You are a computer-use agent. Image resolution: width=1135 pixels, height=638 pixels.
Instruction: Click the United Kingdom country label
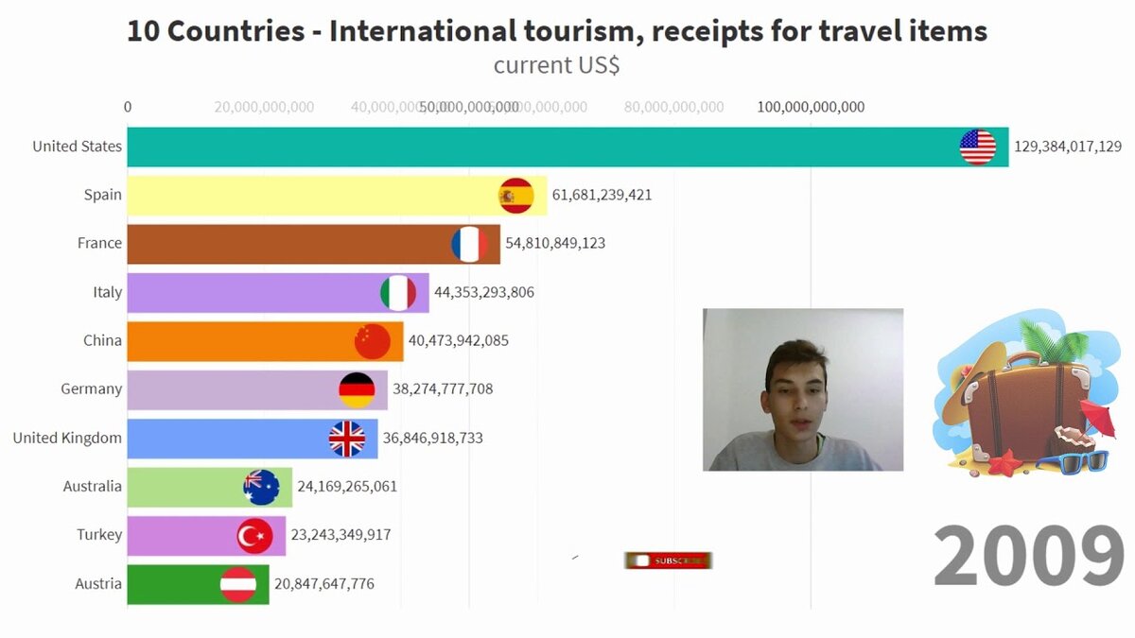(x=67, y=438)
